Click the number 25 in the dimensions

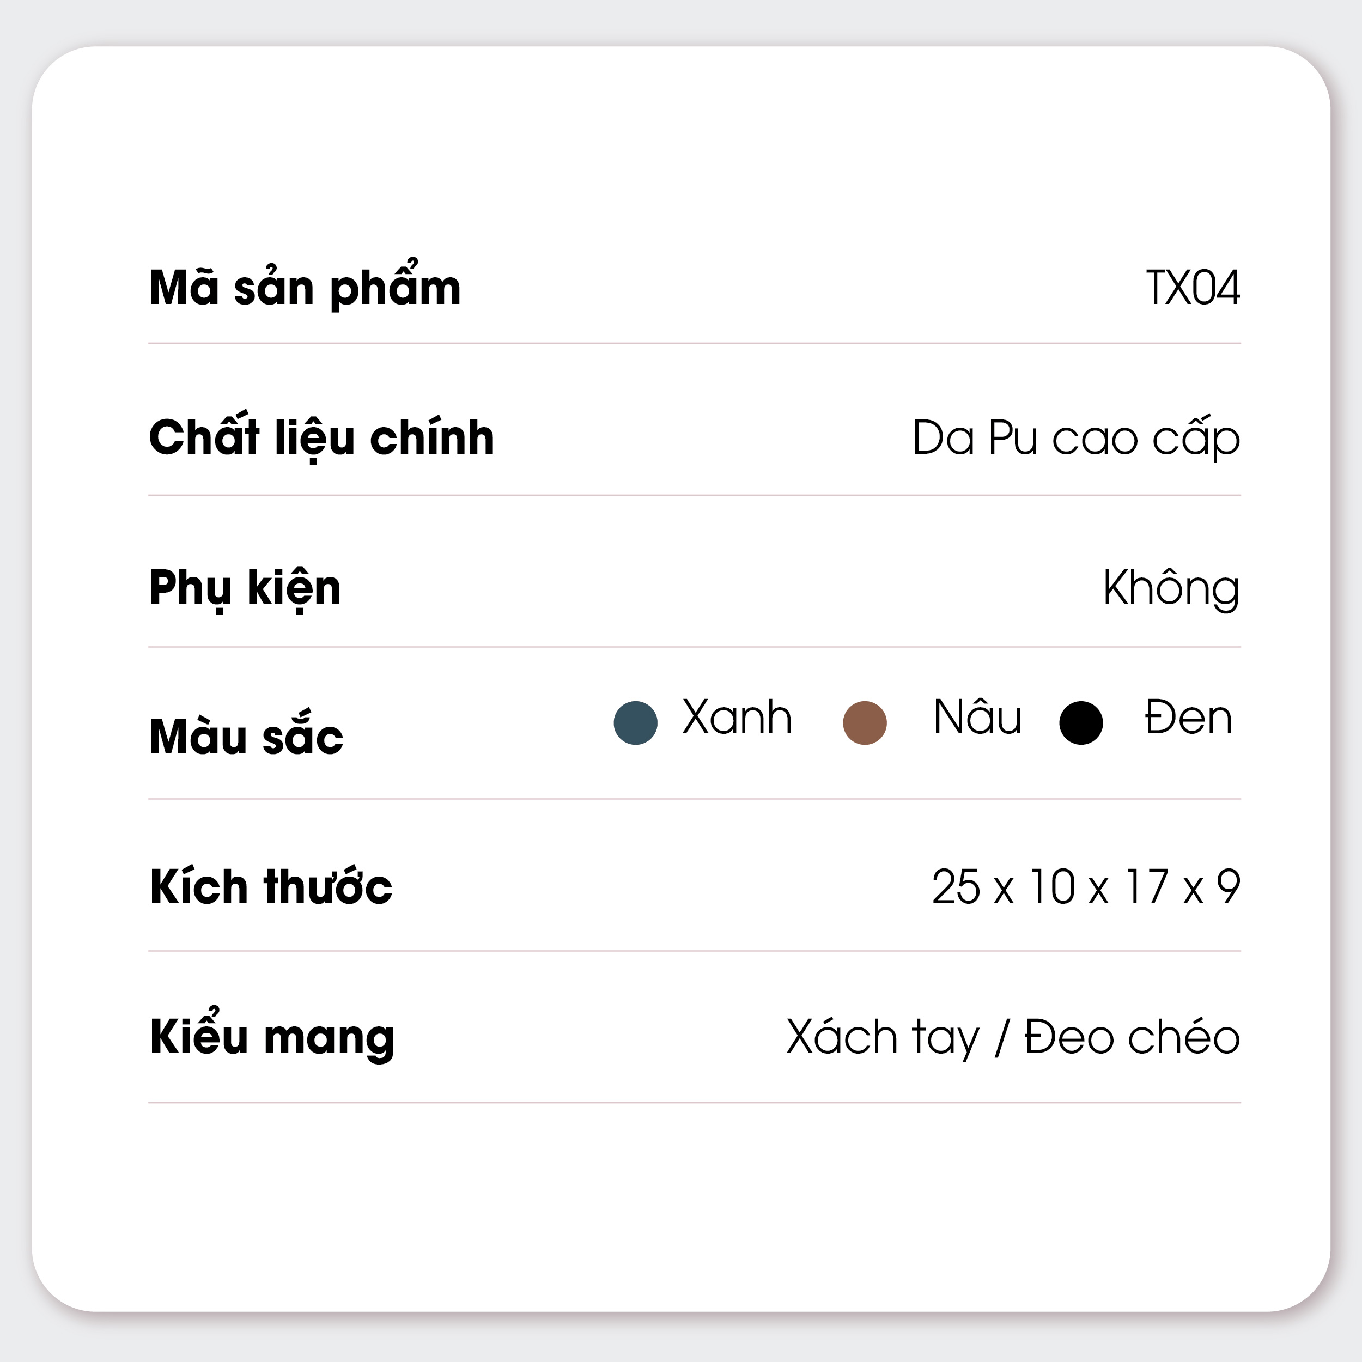pyautogui.click(x=955, y=887)
